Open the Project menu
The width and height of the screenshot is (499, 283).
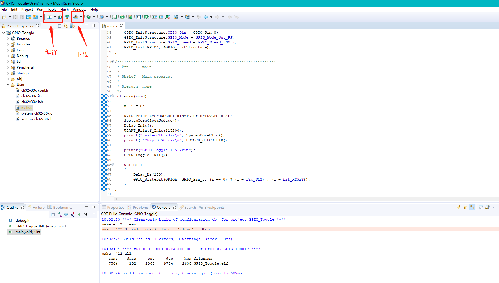(x=27, y=10)
